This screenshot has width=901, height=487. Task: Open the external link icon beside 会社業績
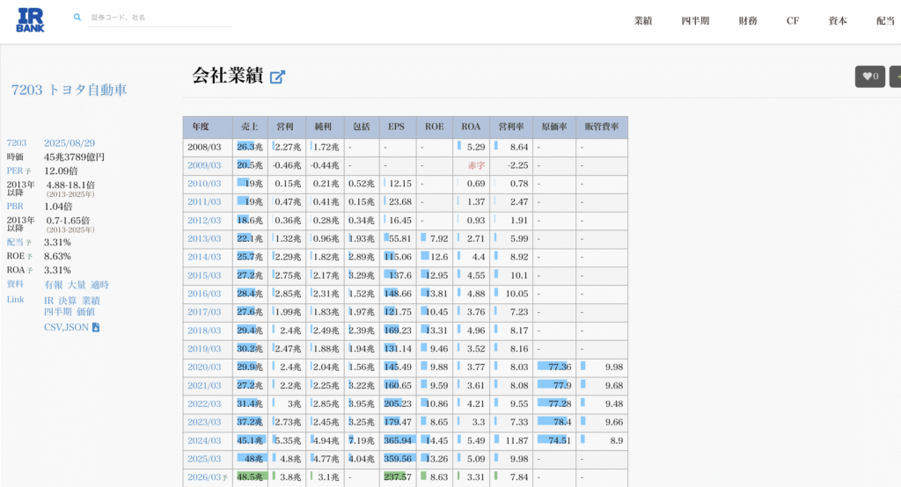(x=277, y=76)
